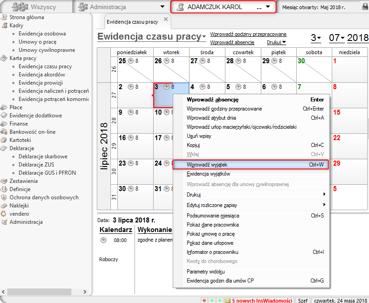Viewport: 369px width, 303px height.
Task: Click the clock icon in the Kalendarz panel
Action: pos(103,240)
